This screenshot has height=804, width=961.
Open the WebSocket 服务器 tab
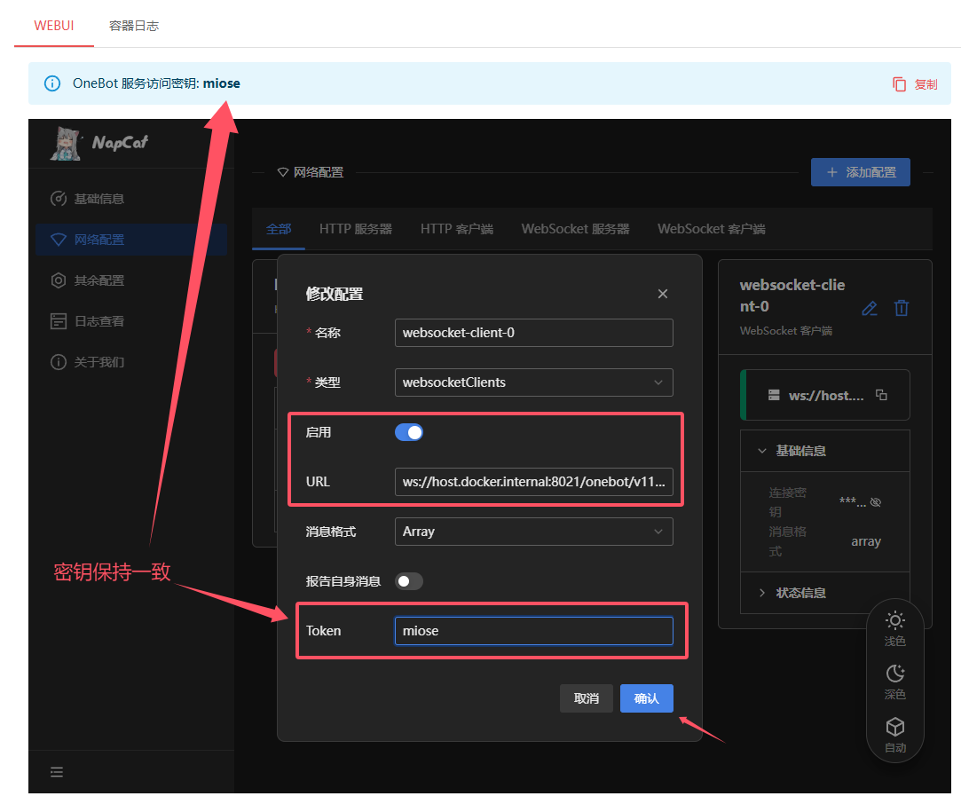point(575,229)
